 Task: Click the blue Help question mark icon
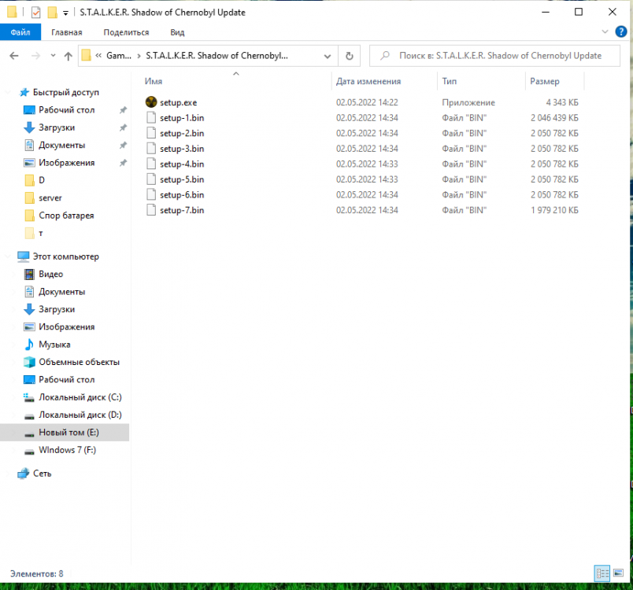click(621, 31)
